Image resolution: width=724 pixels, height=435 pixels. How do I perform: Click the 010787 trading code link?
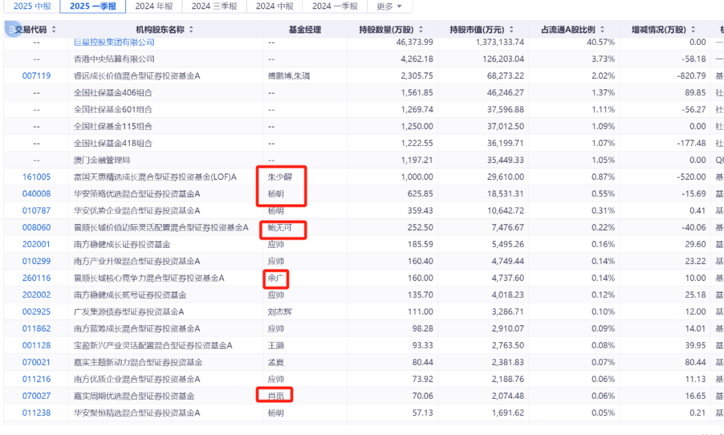[x=36, y=211]
